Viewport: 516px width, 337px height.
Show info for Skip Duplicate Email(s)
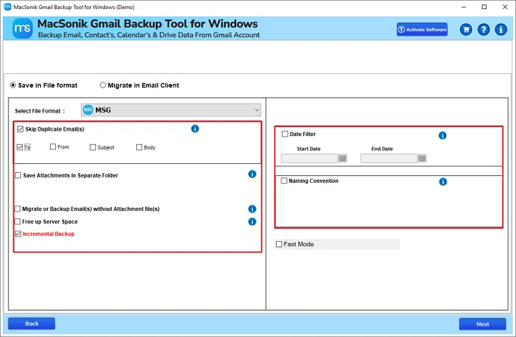[194, 129]
